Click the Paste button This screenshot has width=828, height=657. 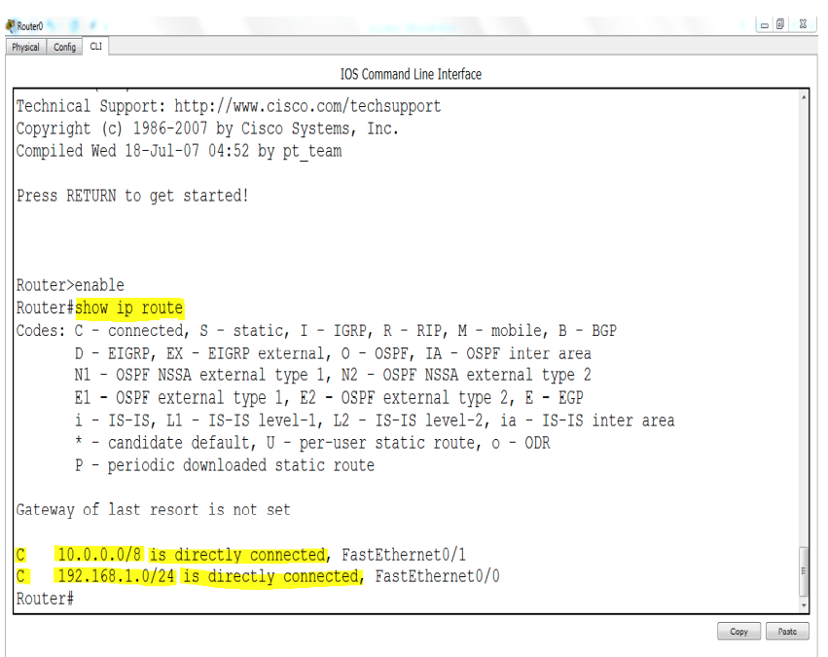point(787,631)
